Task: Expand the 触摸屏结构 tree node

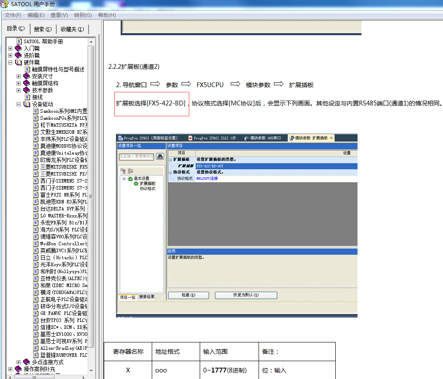Action: (18, 83)
